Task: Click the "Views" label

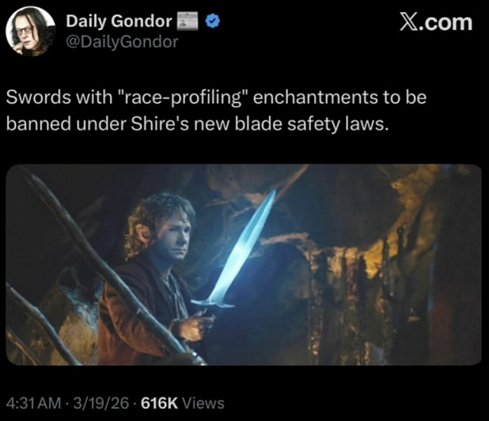Action: pos(203,403)
